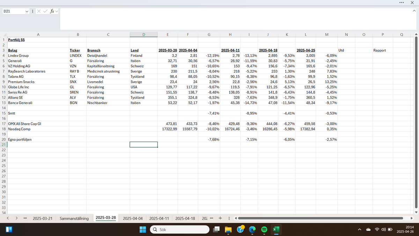Open the widgets icon at taskbar left
The image size is (419, 236).
(x=9, y=230)
